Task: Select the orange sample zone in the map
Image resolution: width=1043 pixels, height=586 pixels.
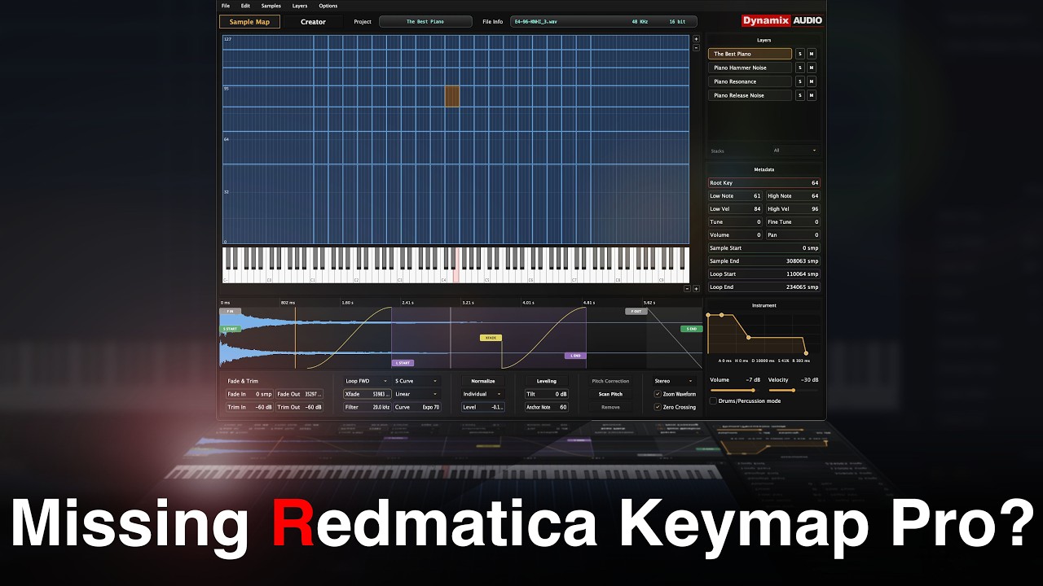Action: (451, 96)
